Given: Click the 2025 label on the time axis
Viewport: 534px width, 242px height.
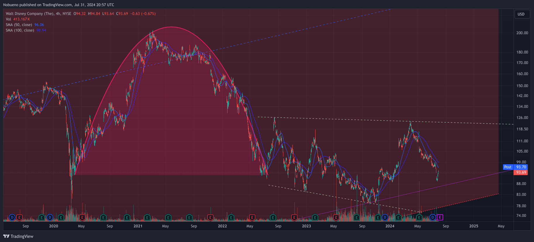Looking at the screenshot, I should pyautogui.click(x=474, y=226).
